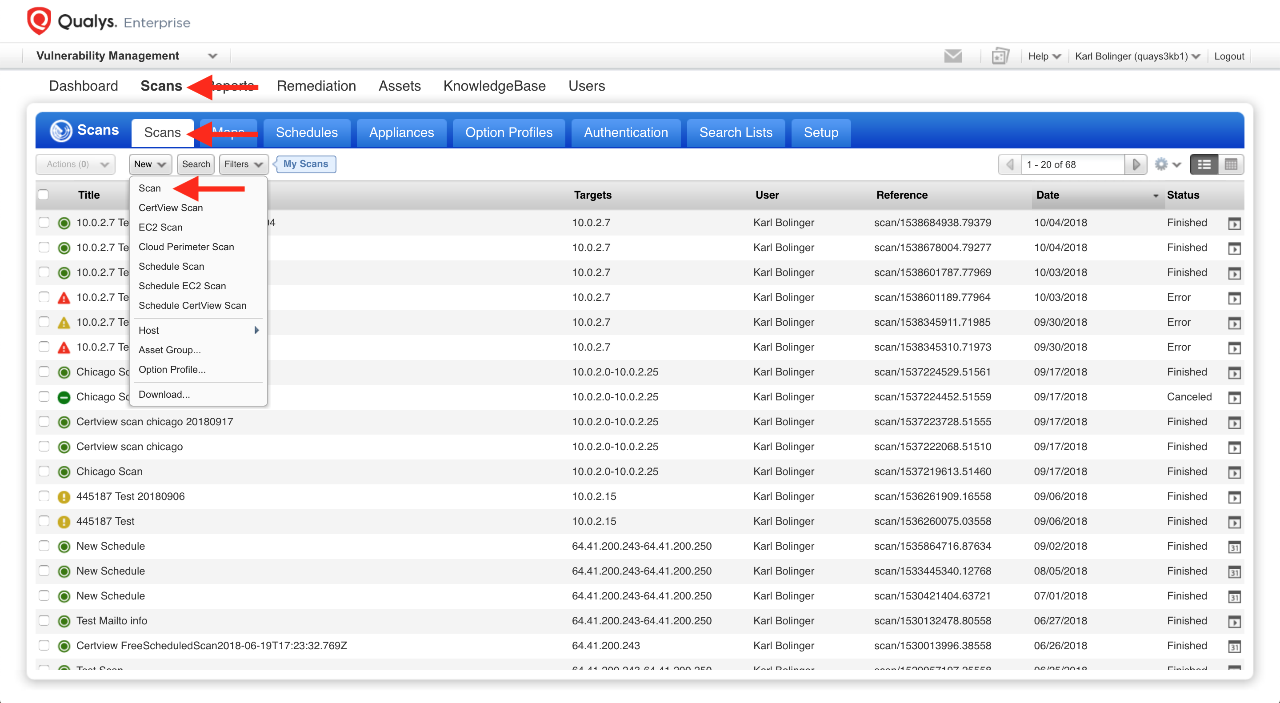
Task: Switch to grid view using the datalist icon
Action: tap(1231, 164)
